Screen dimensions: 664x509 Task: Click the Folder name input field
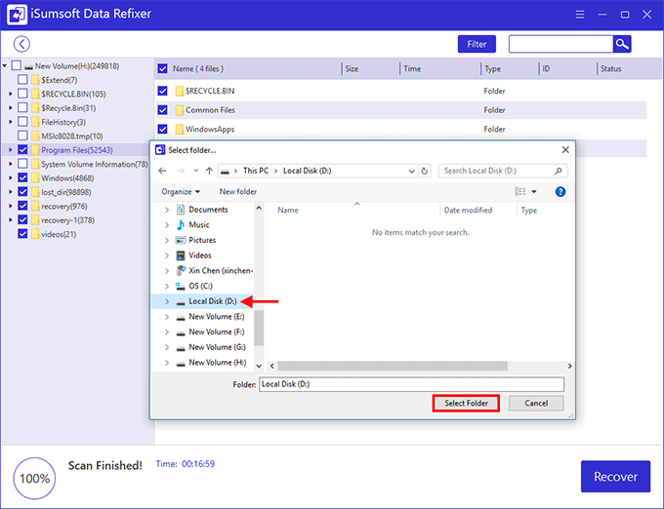point(411,384)
